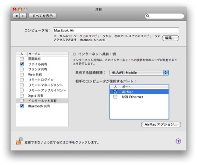Open AirMac オプション… button
Image resolution: width=197 pixels, height=165 pixels.
(x=161, y=124)
